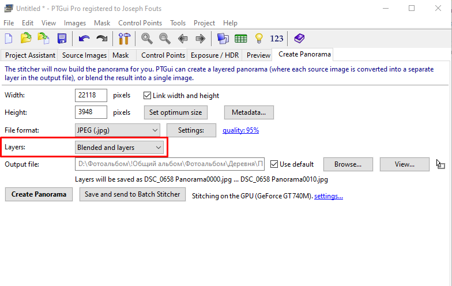This screenshot has width=452, height=286.
Task: Open the control point table icon
Action: point(241,38)
